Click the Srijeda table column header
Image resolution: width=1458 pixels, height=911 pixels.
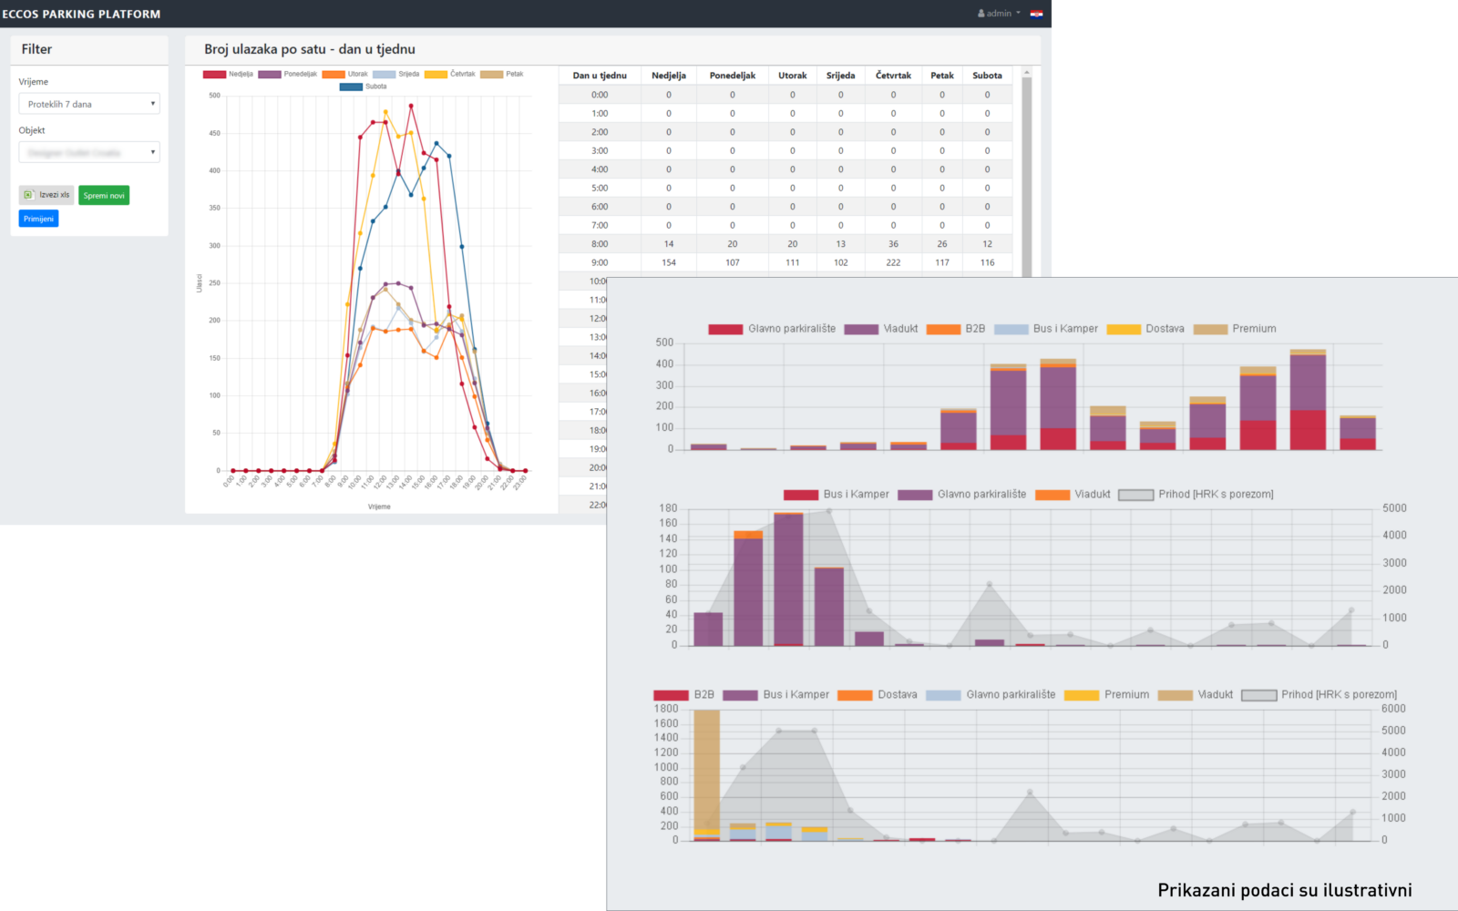pos(840,76)
